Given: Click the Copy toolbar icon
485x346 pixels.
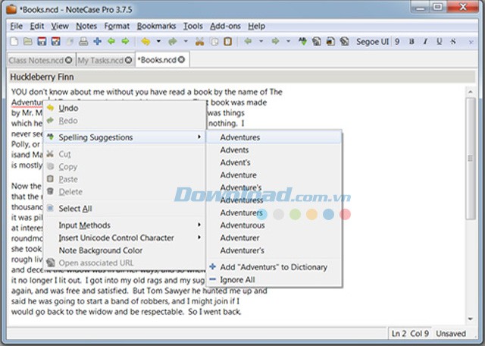Looking at the screenshot, I should coord(214,41).
